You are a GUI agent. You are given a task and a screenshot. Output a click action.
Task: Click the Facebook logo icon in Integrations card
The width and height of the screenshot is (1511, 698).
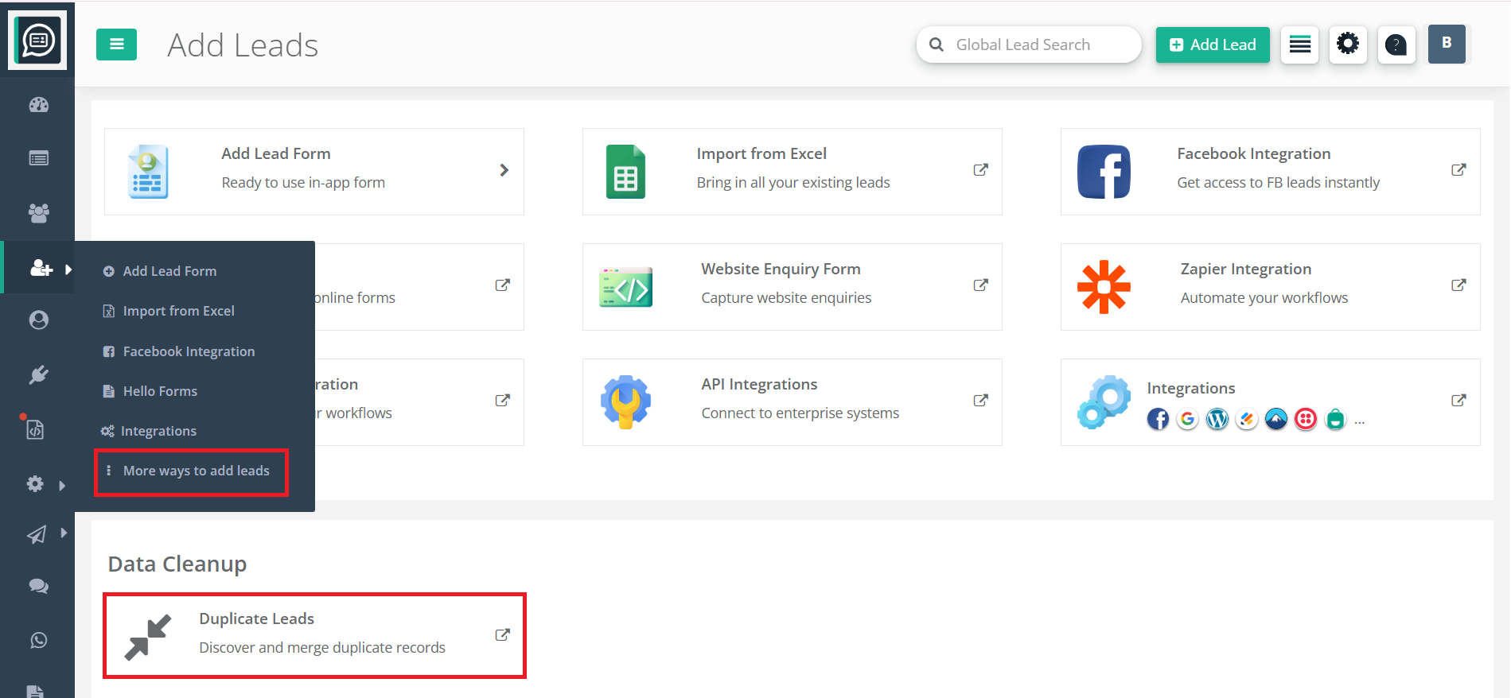point(1159,419)
